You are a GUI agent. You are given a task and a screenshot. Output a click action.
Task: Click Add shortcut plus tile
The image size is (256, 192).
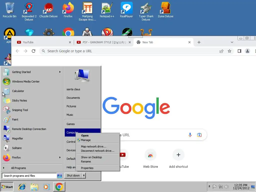click(x=178, y=159)
